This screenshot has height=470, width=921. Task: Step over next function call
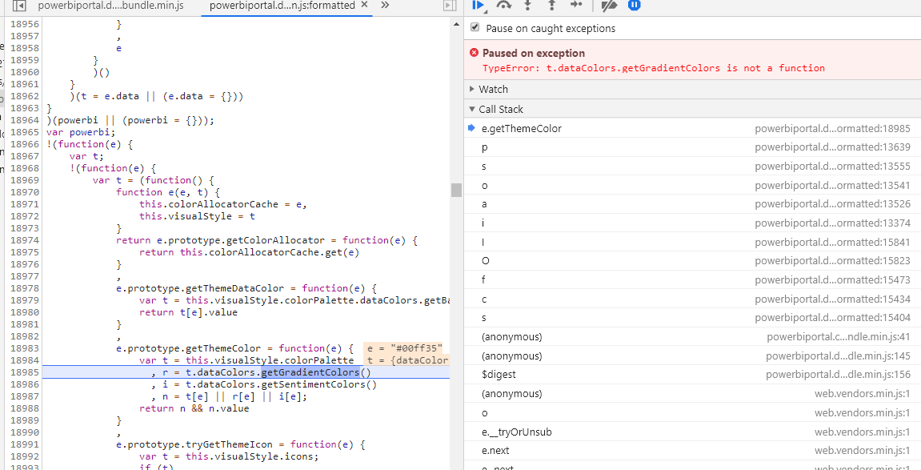(x=503, y=6)
